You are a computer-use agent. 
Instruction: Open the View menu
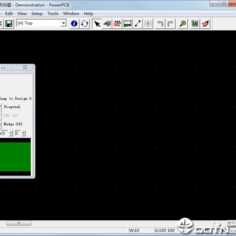point(22,14)
